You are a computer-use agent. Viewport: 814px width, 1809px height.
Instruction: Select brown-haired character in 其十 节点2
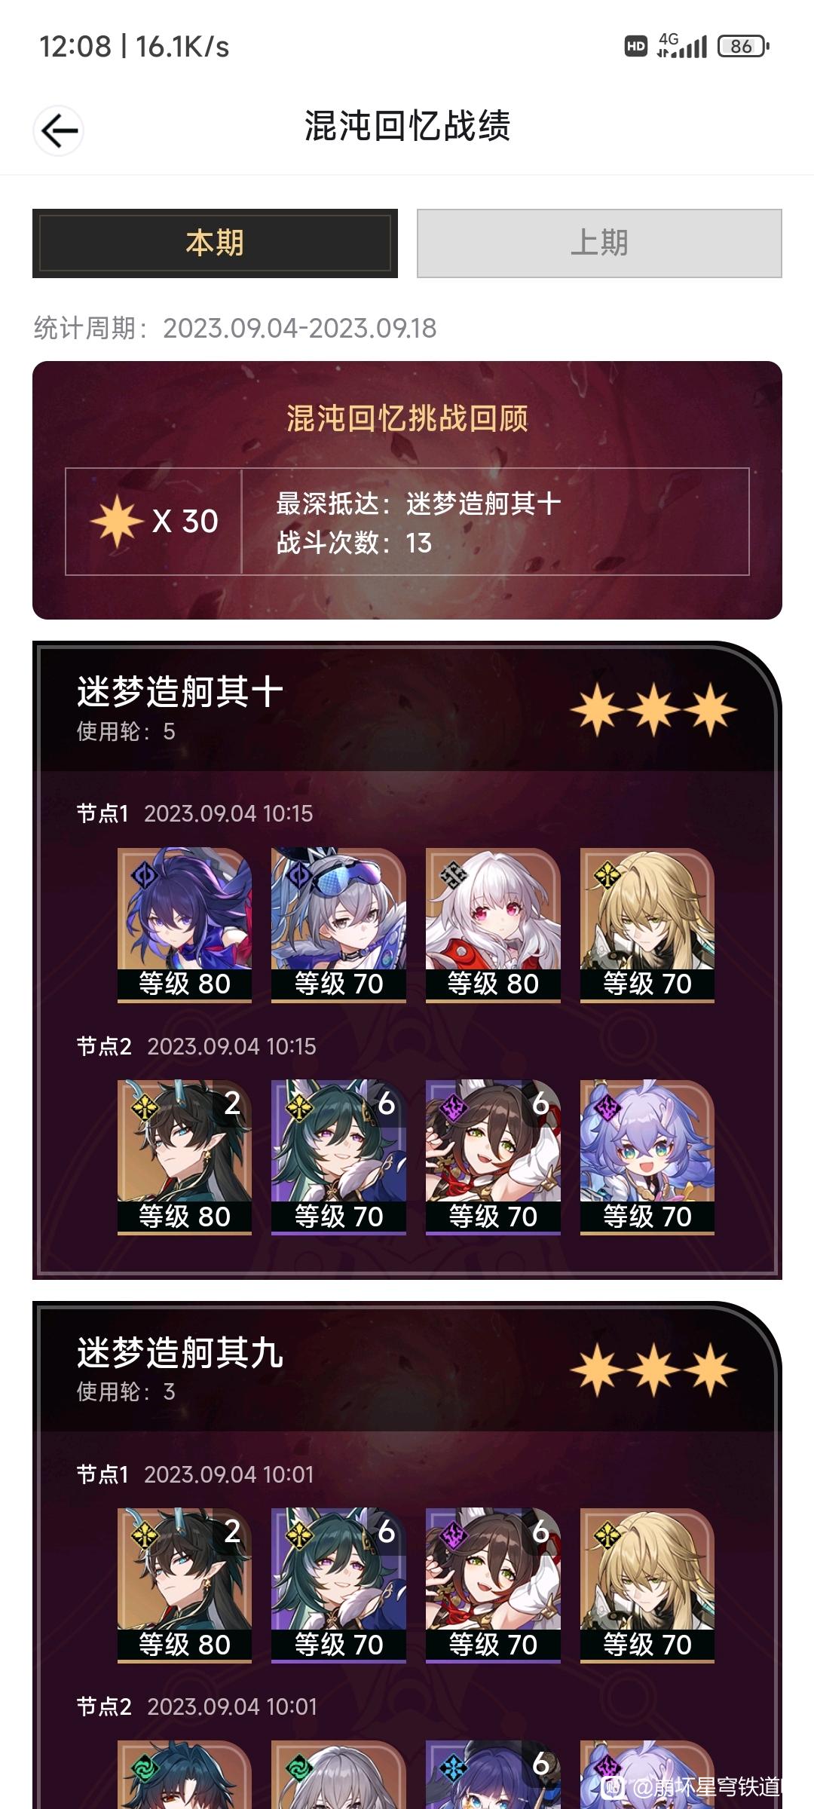(x=493, y=1157)
